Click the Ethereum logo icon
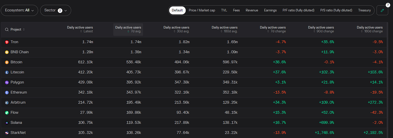Screen dimensions: 393x138 click(x=7, y=92)
